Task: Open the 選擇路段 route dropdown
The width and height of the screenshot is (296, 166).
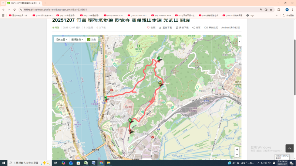Action: point(77,39)
